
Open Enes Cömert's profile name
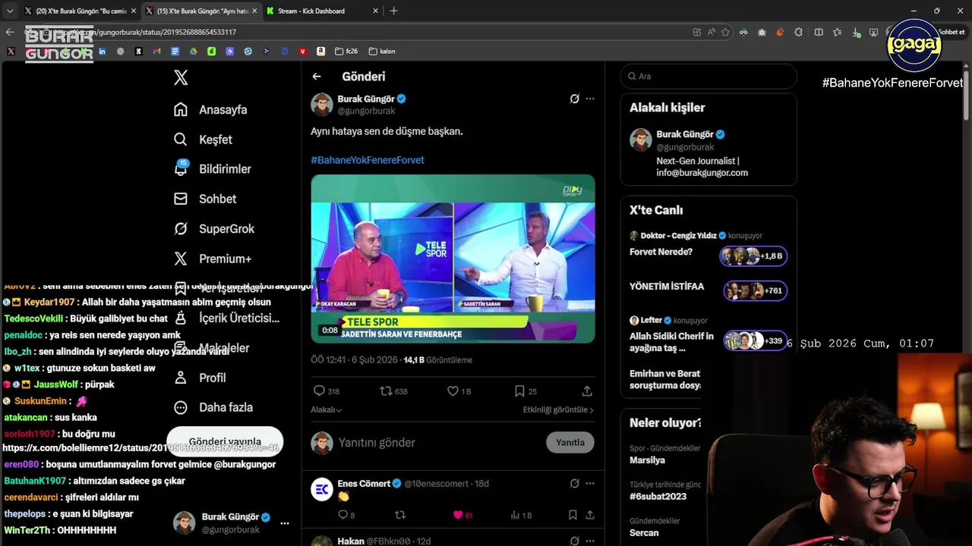[x=364, y=483]
